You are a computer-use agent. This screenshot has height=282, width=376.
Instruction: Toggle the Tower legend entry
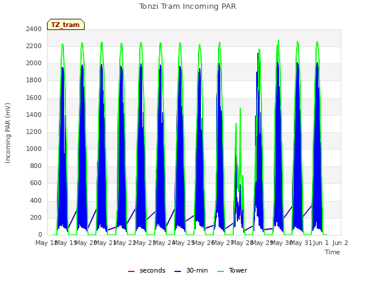[x=232, y=270]
